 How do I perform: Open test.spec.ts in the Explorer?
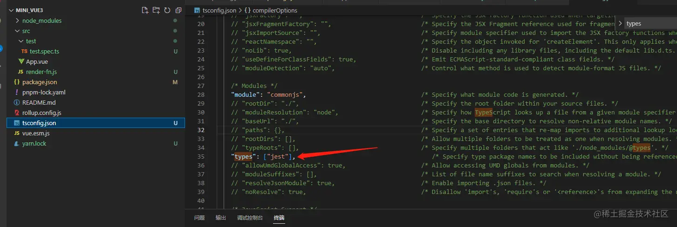coord(44,51)
